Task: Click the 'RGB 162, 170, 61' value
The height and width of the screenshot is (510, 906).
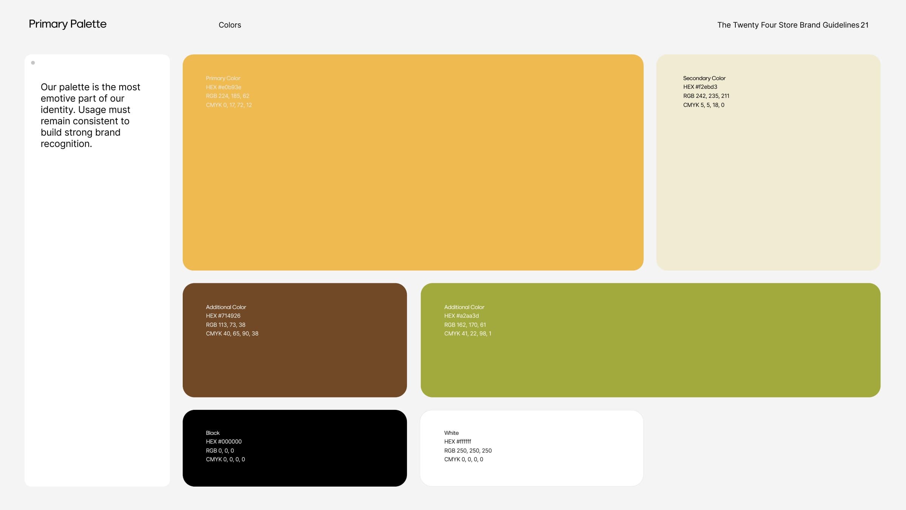Action: [x=465, y=325]
